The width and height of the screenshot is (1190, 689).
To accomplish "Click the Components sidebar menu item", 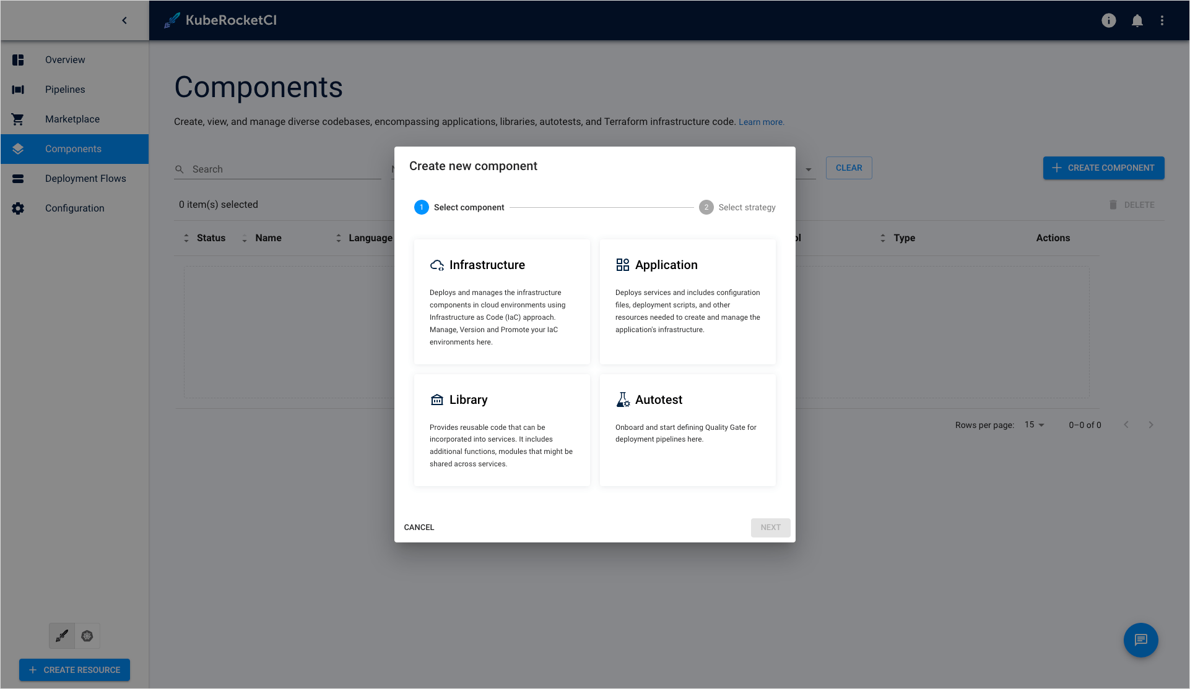I will pyautogui.click(x=73, y=148).
